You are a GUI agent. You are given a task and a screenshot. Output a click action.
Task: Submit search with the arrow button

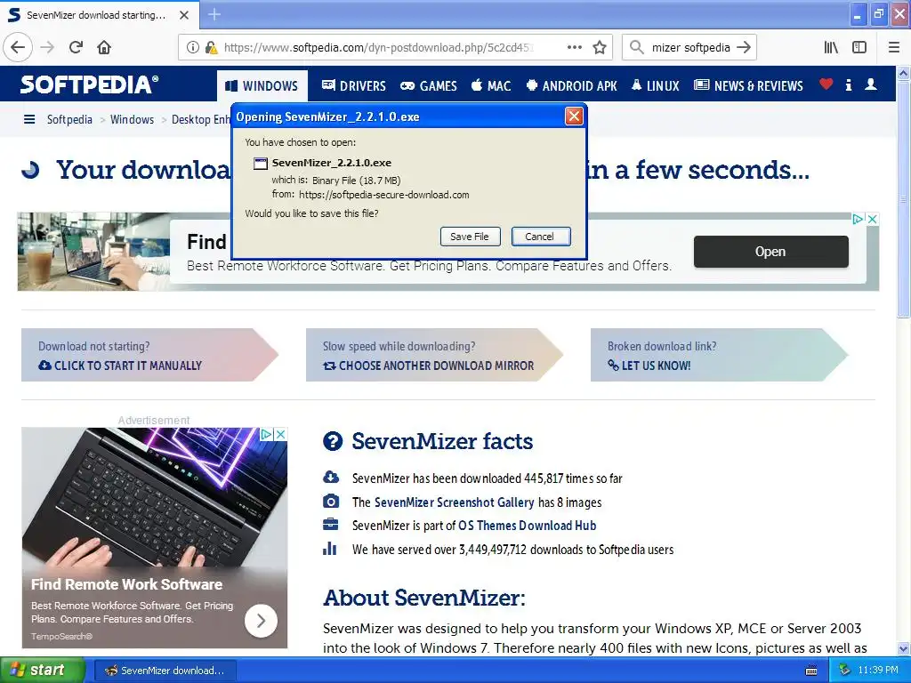(x=744, y=47)
